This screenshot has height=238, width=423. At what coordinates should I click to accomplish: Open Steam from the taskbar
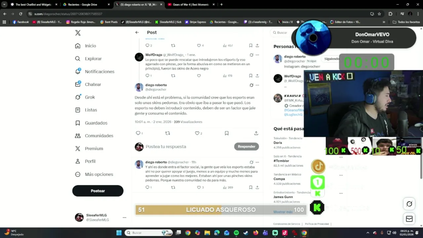click(246, 233)
